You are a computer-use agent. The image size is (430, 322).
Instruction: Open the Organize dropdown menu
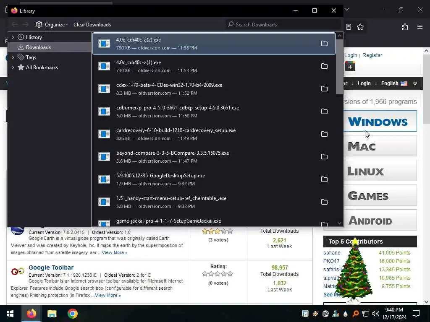pyautogui.click(x=52, y=25)
